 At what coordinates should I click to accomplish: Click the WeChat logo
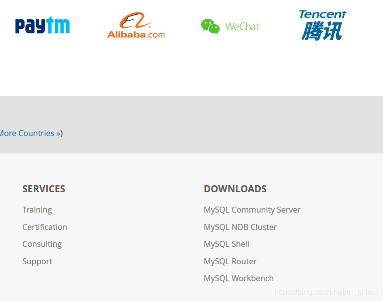(230, 26)
